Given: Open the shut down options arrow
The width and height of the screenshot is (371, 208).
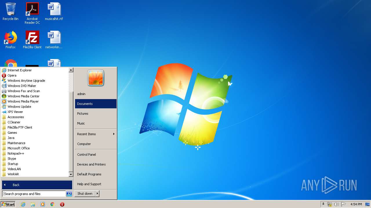Looking at the screenshot, I should tap(97, 194).
